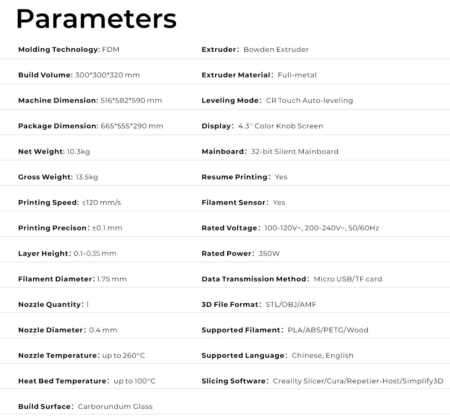450x419 pixels.
Task: Click the Bowden Extruder value
Action: tap(276, 50)
